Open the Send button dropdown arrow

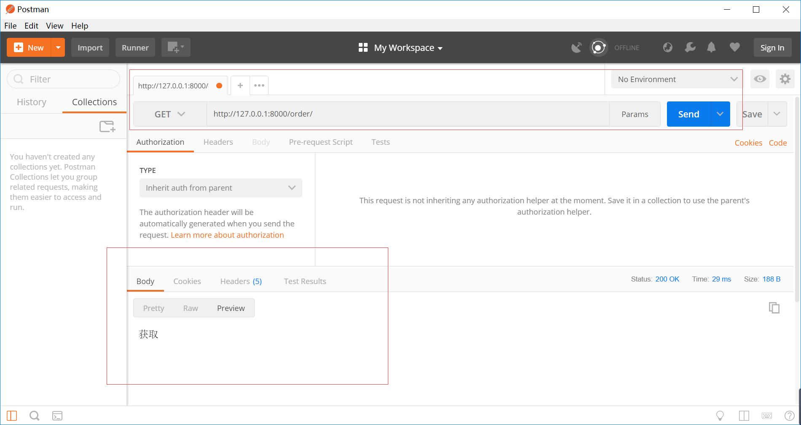720,114
